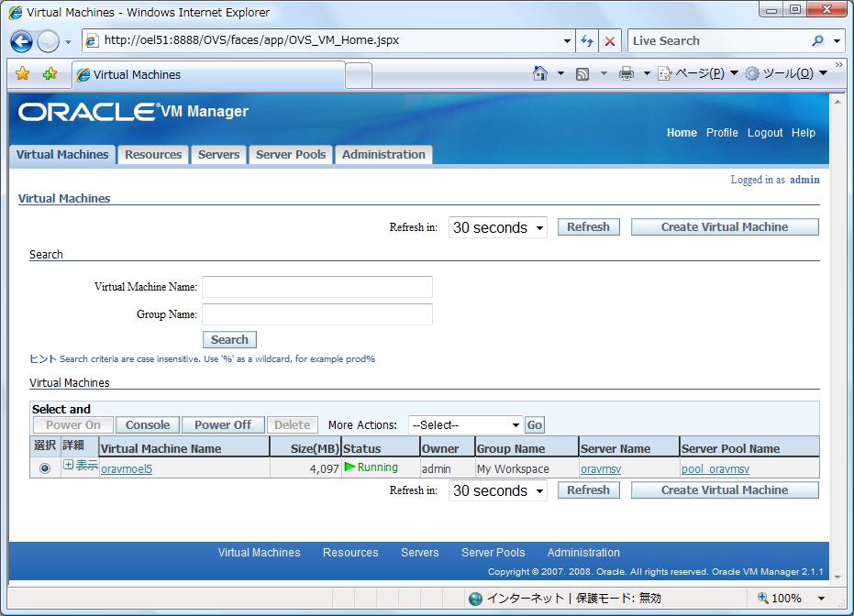
Task: Click the Delete button
Action: pyautogui.click(x=293, y=425)
